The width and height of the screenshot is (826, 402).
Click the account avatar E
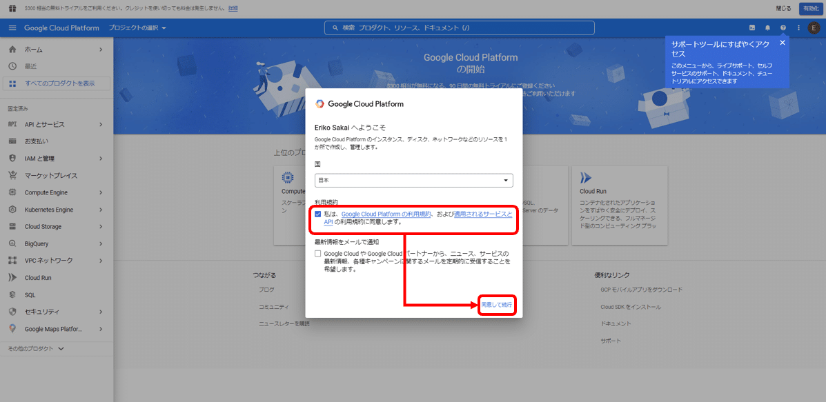(814, 28)
